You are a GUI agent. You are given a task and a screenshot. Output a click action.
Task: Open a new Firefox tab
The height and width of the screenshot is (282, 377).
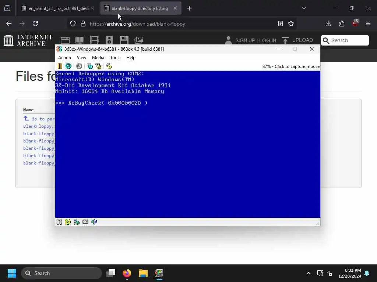[x=190, y=8]
